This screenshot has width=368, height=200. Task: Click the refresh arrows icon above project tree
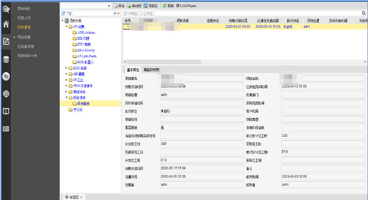[x=63, y=13]
